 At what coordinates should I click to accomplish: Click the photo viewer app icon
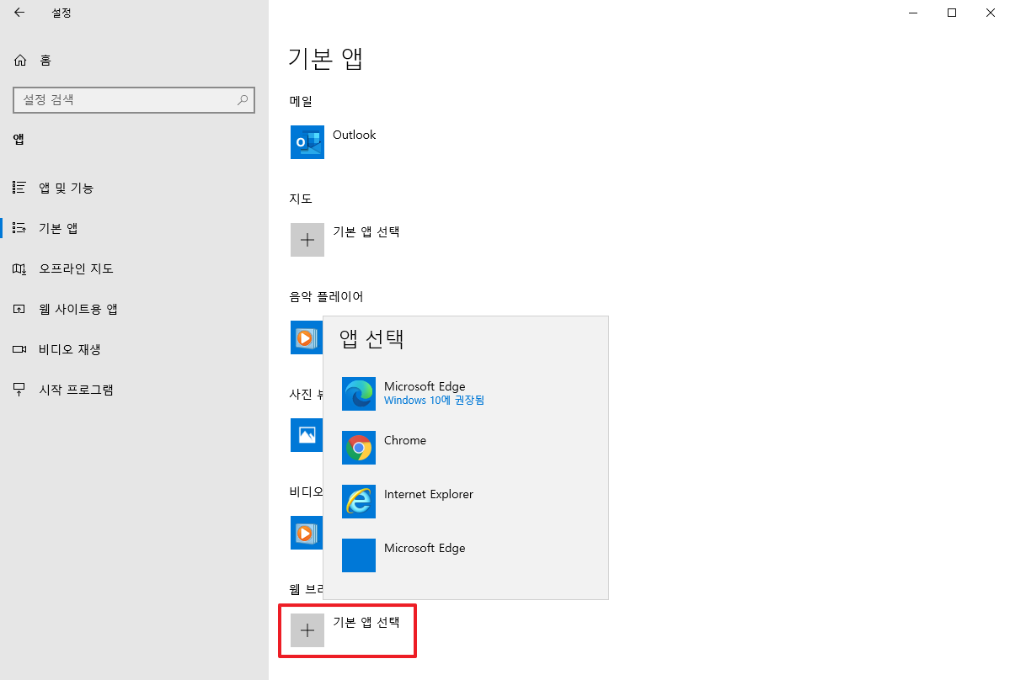[307, 435]
